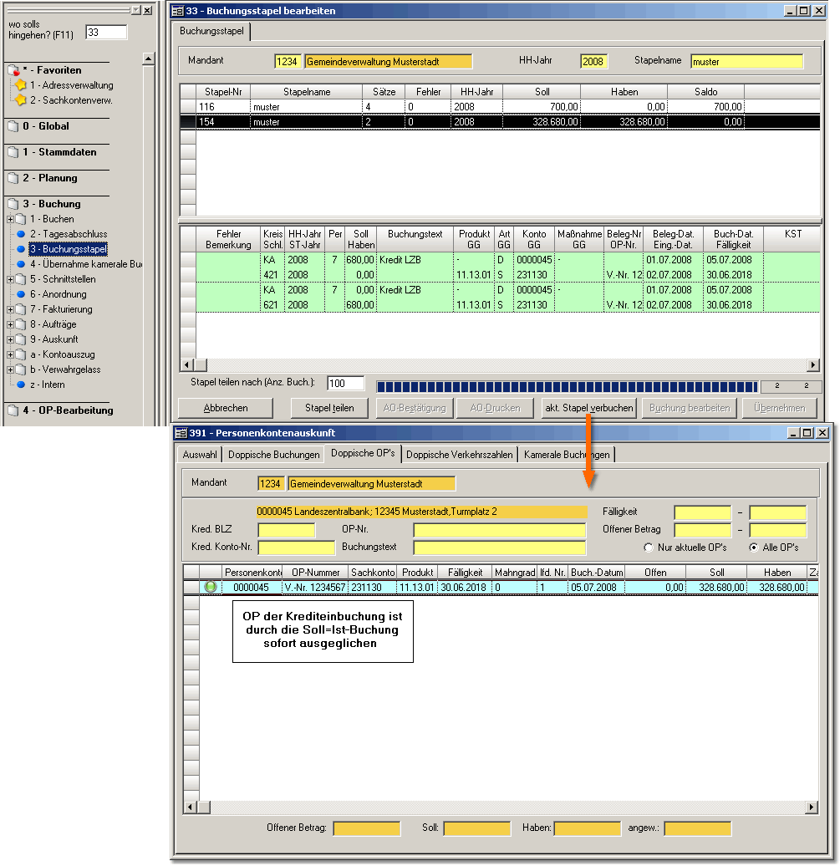Click the 'wo solls hingehen?' input field
The image size is (840, 866).
tap(106, 33)
